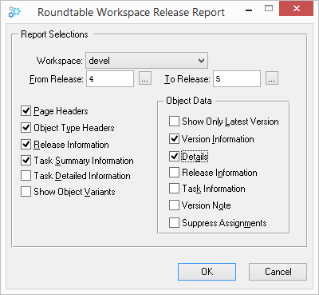Enable Task Information under Object Data
Image resolution: width=319 pixels, height=295 pixels.
coord(174,189)
